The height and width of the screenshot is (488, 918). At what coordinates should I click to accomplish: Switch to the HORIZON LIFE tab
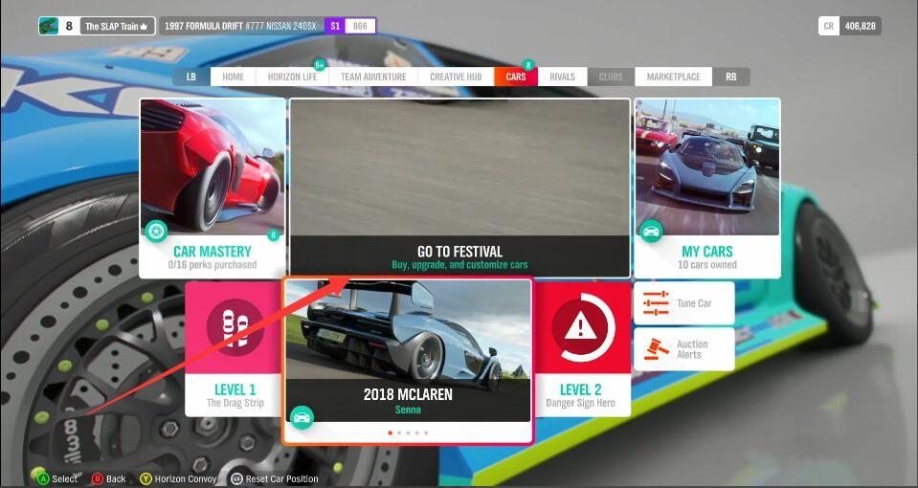[292, 77]
